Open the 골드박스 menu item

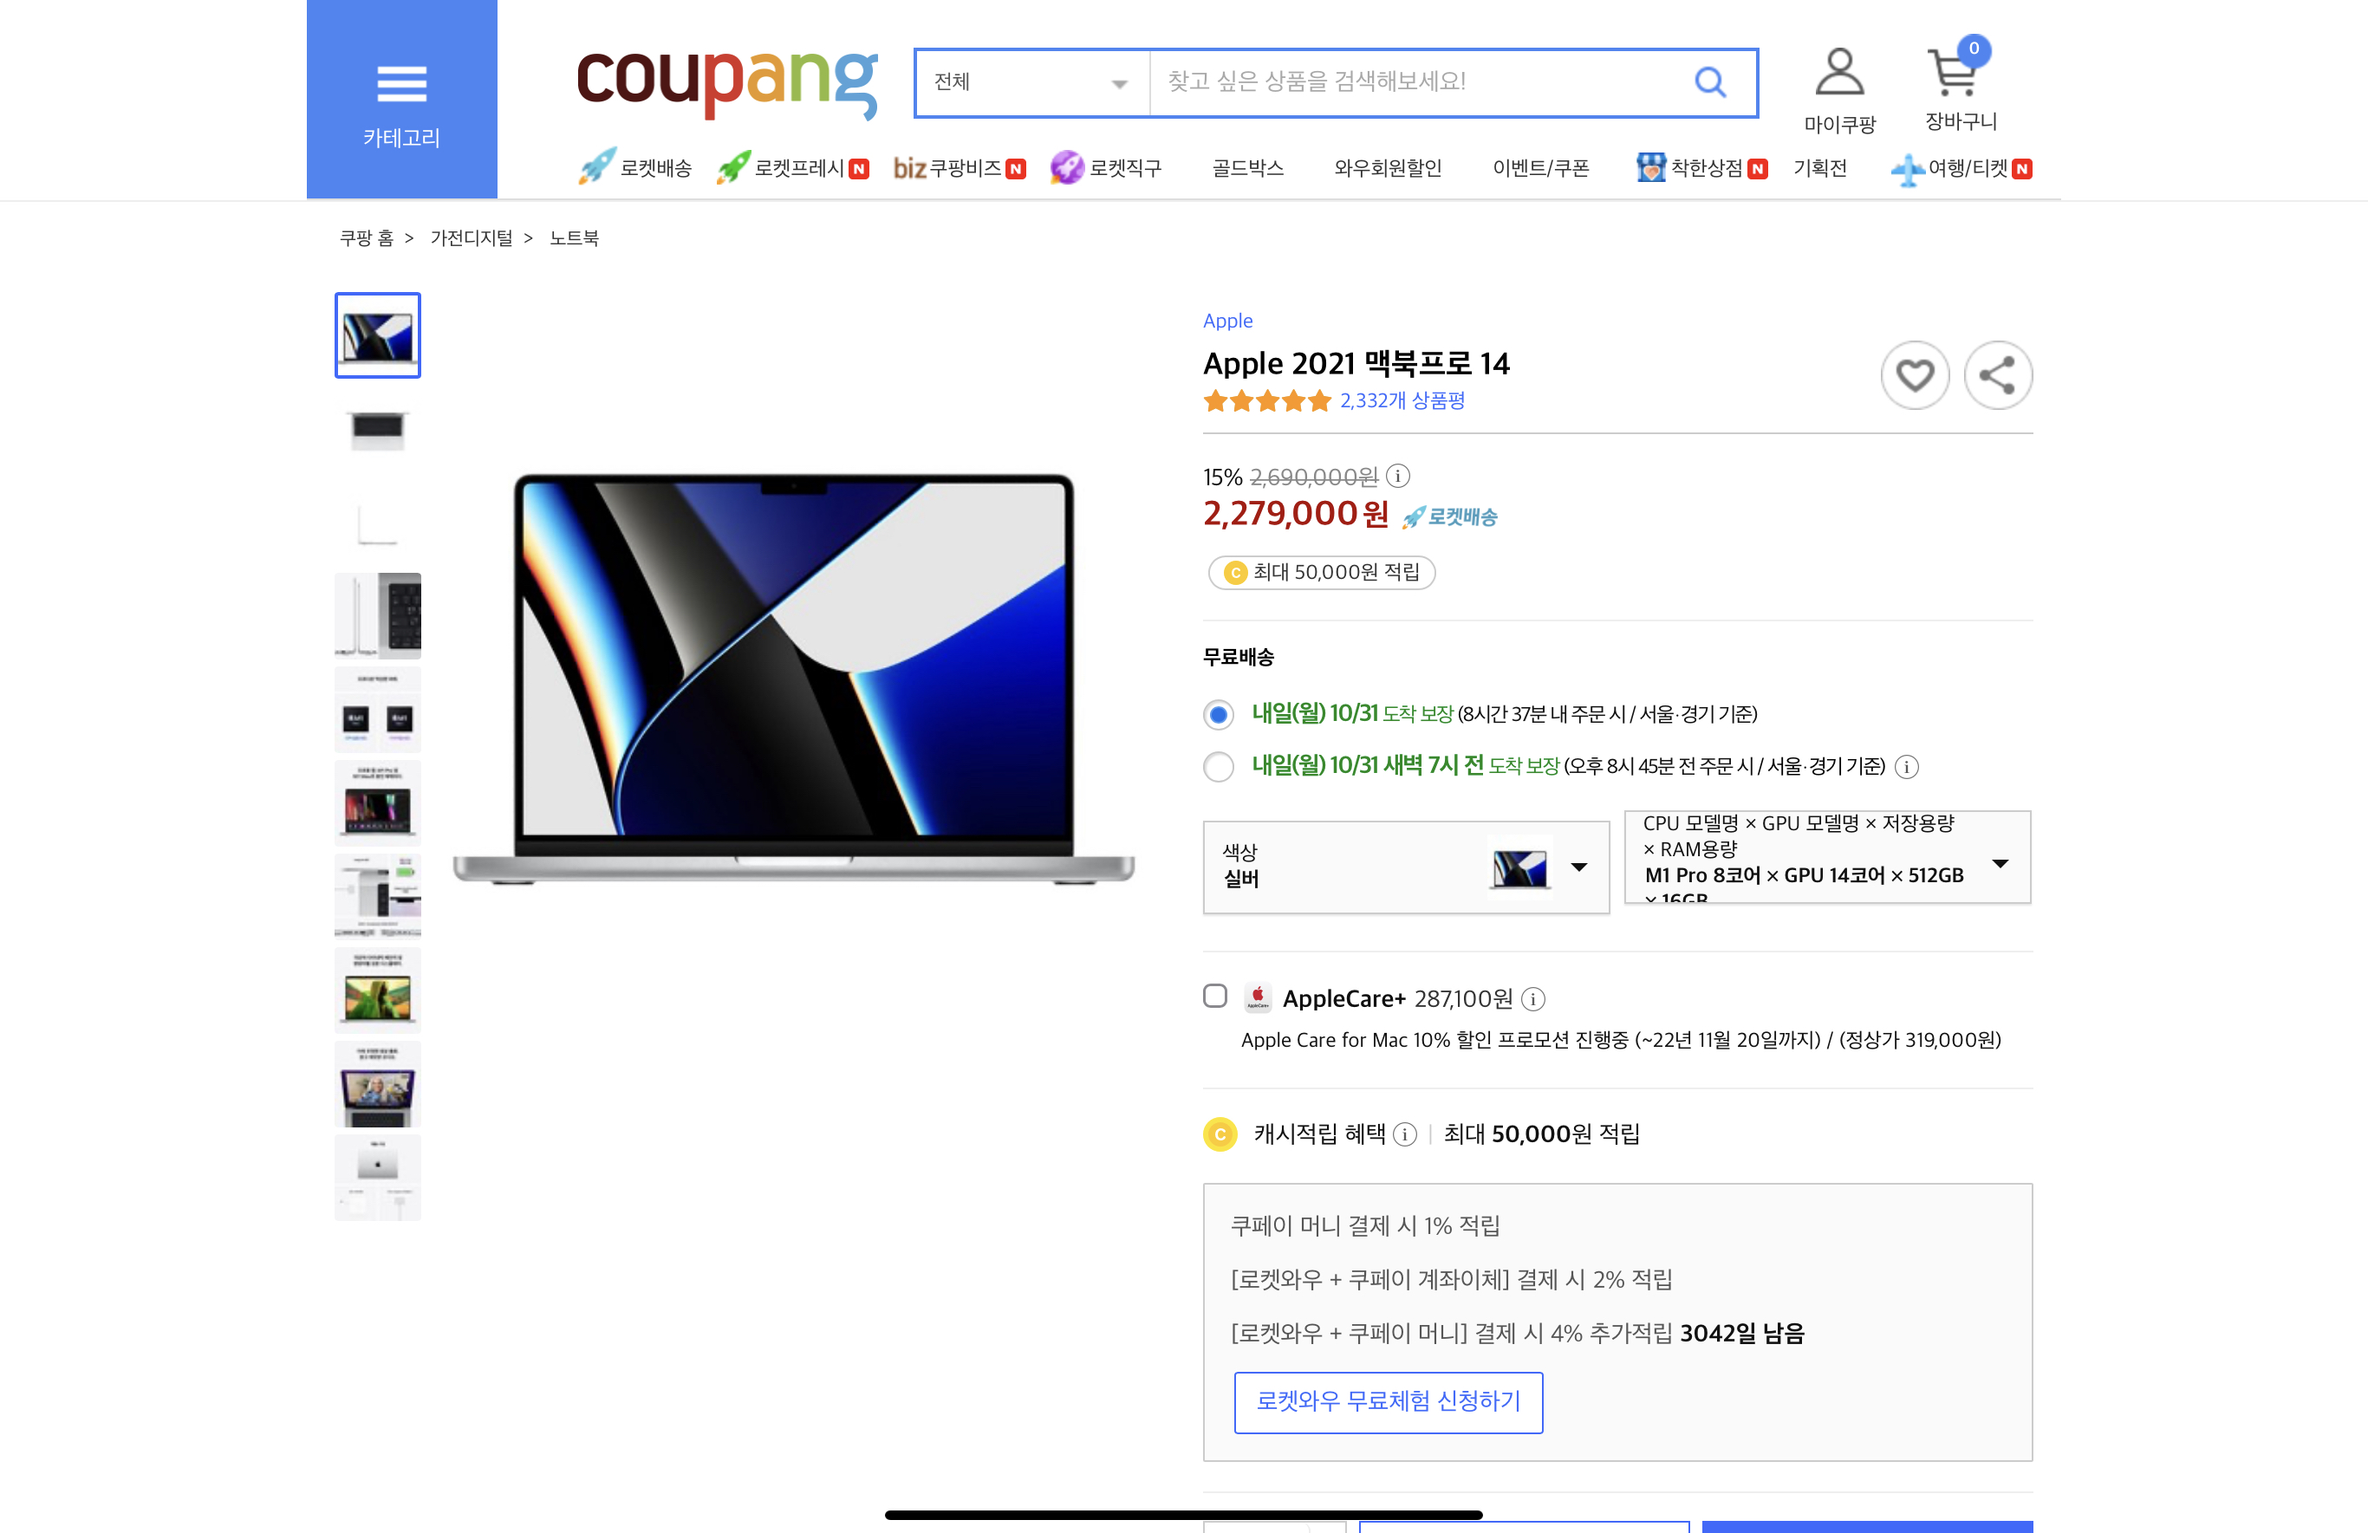coord(1246,168)
